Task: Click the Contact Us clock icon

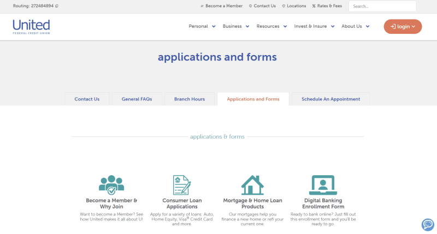Action: click(x=250, y=6)
